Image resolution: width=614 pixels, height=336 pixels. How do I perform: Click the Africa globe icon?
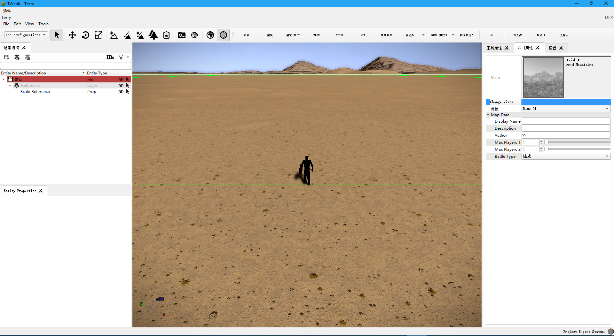pos(210,35)
